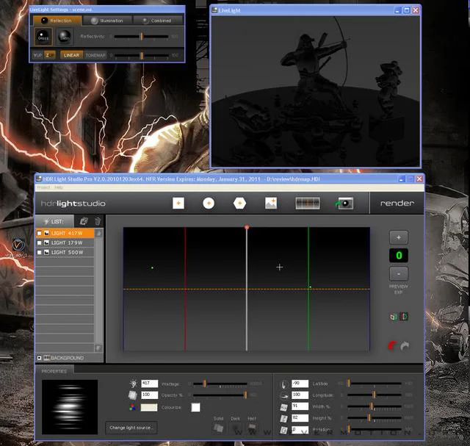This screenshot has width=470, height=446.
Task: Click the left canvas view mode icon
Action: tap(394, 317)
